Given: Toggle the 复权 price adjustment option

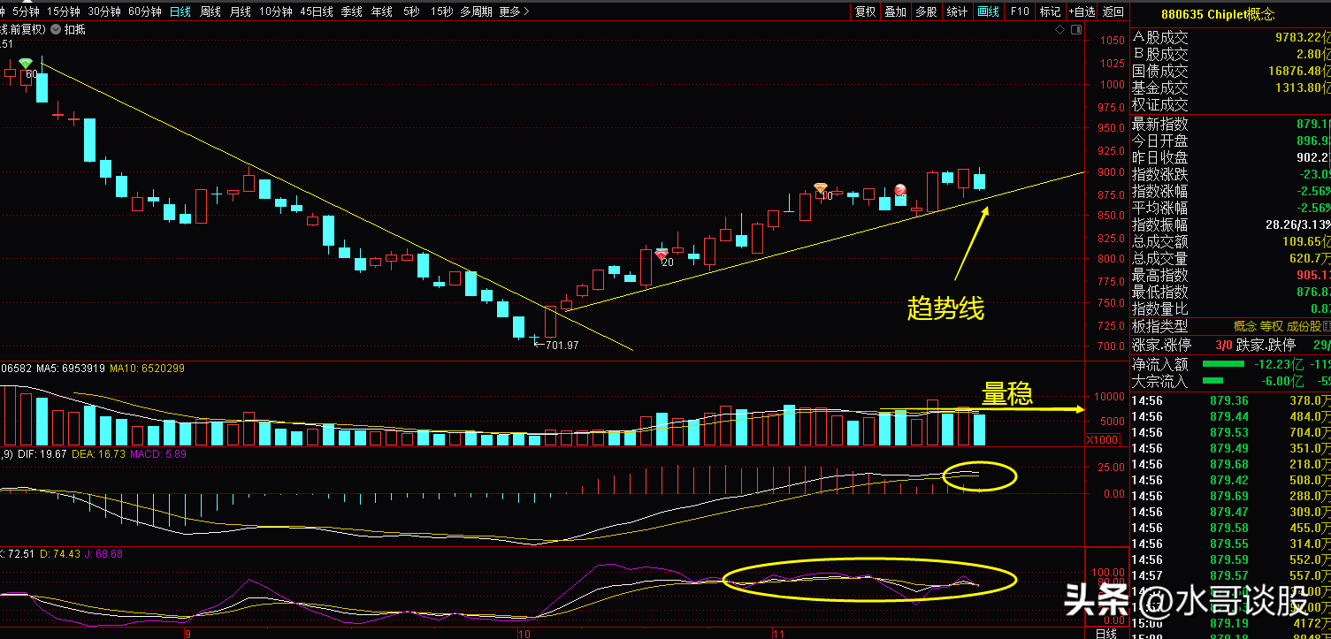Looking at the screenshot, I should coord(865,11).
